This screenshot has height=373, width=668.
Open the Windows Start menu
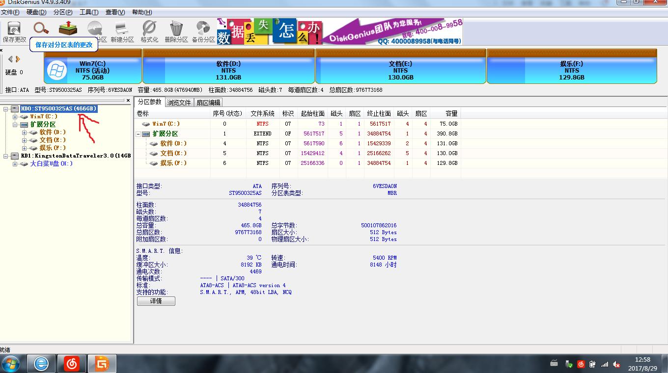[x=11, y=364]
